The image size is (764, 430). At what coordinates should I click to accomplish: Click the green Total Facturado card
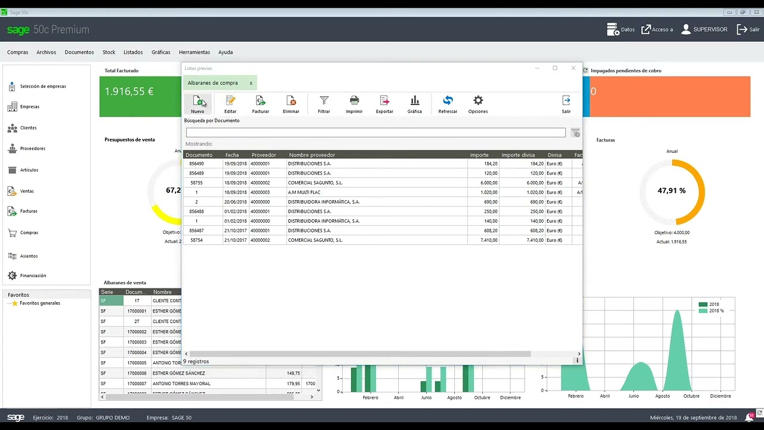tap(140, 96)
